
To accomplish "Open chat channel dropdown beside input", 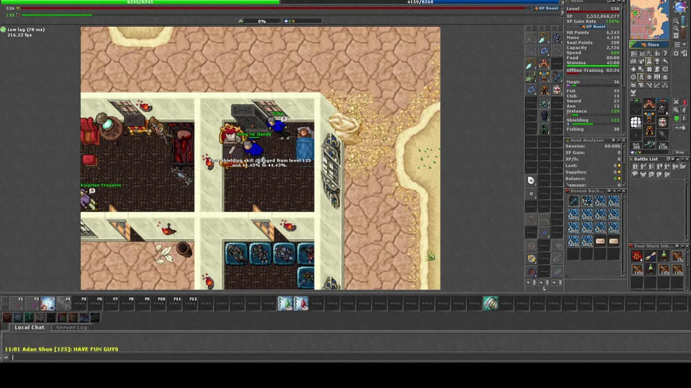I will point(6,357).
